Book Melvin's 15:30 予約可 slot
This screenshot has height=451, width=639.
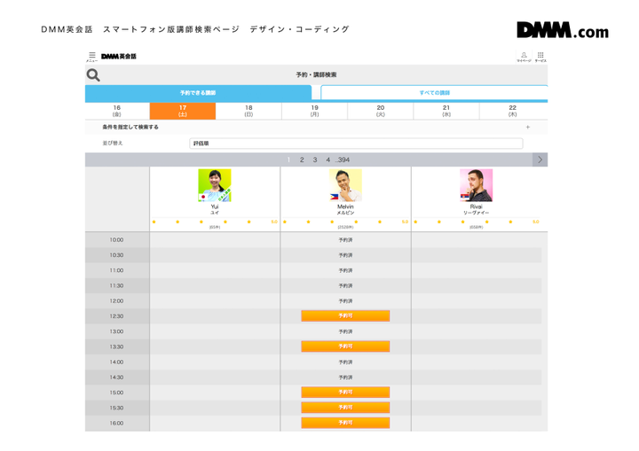pos(345,408)
